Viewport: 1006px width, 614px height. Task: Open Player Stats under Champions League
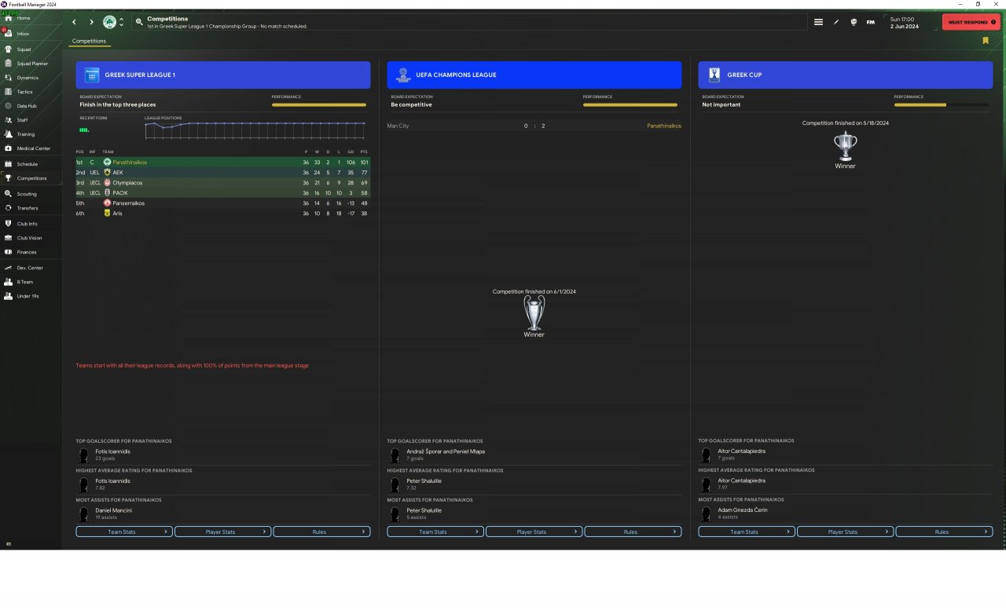(534, 532)
